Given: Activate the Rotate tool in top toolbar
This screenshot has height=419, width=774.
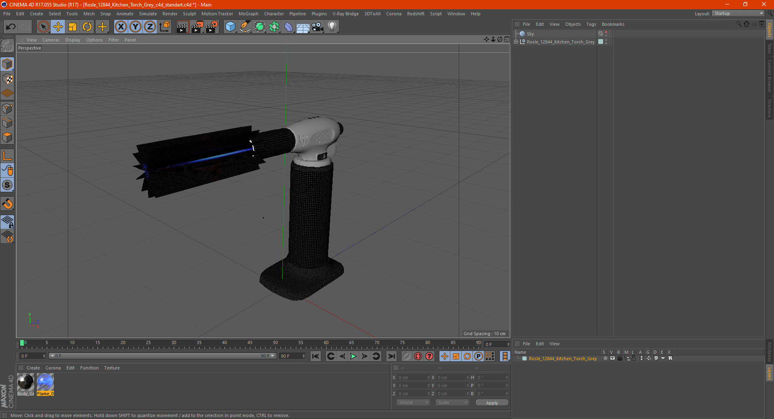Looking at the screenshot, I should (x=87, y=27).
